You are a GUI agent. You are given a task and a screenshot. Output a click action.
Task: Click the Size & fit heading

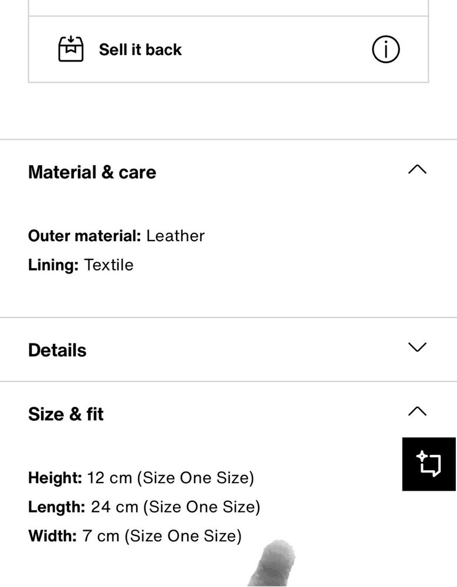66,414
